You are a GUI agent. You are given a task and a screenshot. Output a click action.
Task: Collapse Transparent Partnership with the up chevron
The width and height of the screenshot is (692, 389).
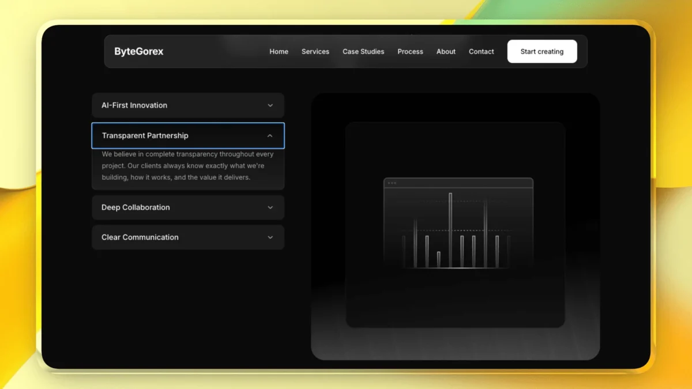point(270,136)
